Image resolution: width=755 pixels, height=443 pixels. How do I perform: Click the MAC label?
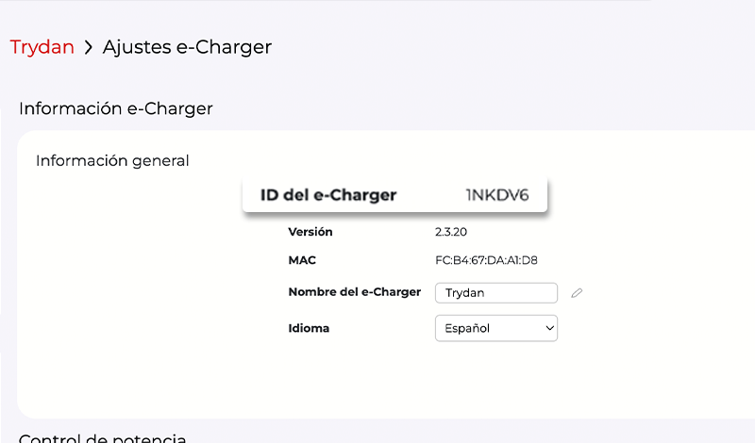tap(302, 260)
